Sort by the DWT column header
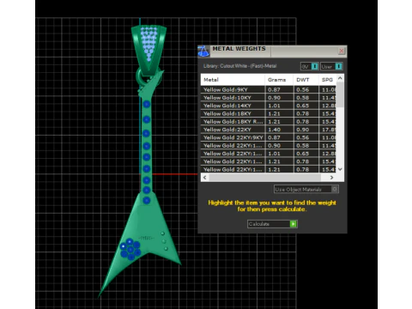The width and height of the screenshot is (412, 309). tap(306, 80)
